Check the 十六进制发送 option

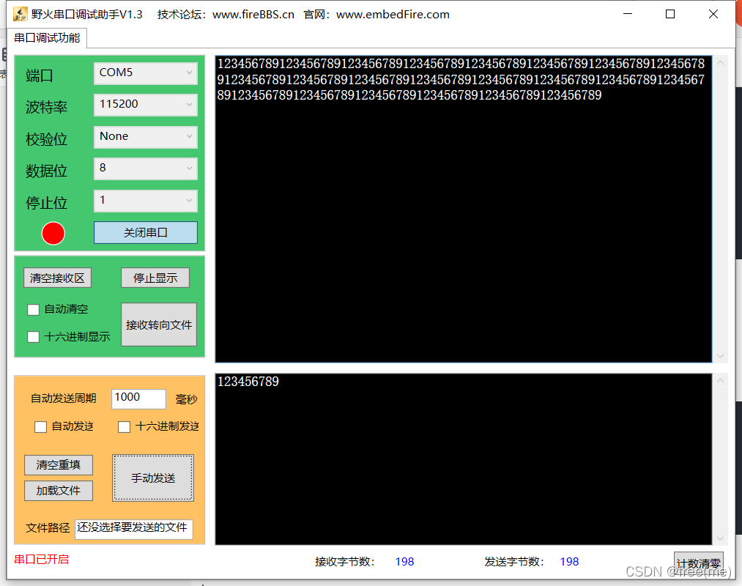point(125,427)
